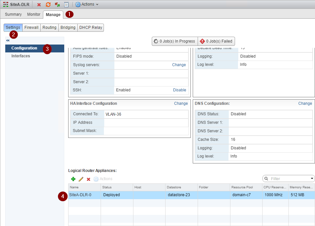Open the Bridging sub-tab
The height and width of the screenshot is (226, 315).
68,28
